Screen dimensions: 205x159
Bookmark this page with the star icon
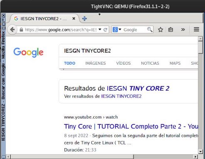(x=161, y=30)
